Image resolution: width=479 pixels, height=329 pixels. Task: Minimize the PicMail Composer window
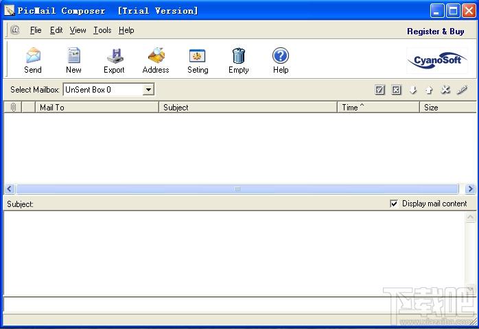point(437,11)
